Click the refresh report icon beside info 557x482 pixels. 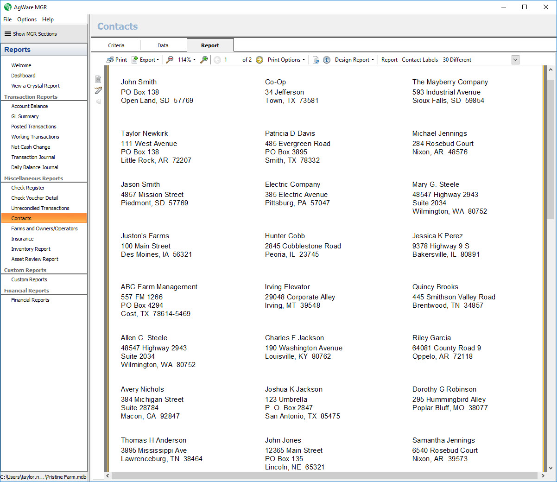[x=316, y=60]
